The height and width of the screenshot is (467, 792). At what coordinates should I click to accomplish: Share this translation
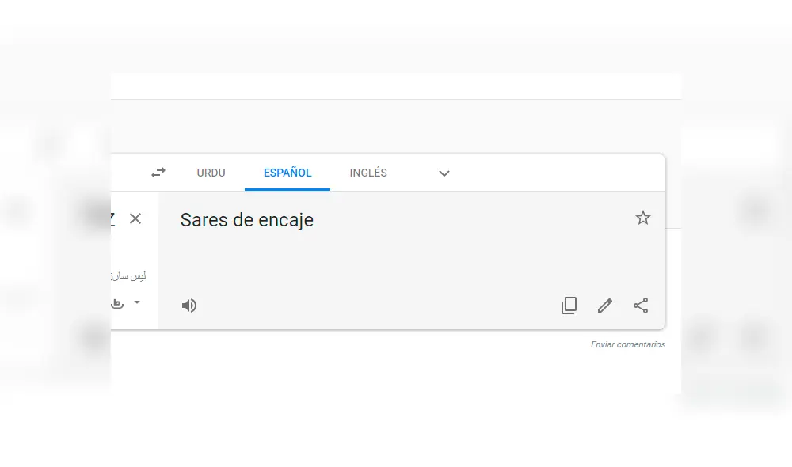point(640,306)
